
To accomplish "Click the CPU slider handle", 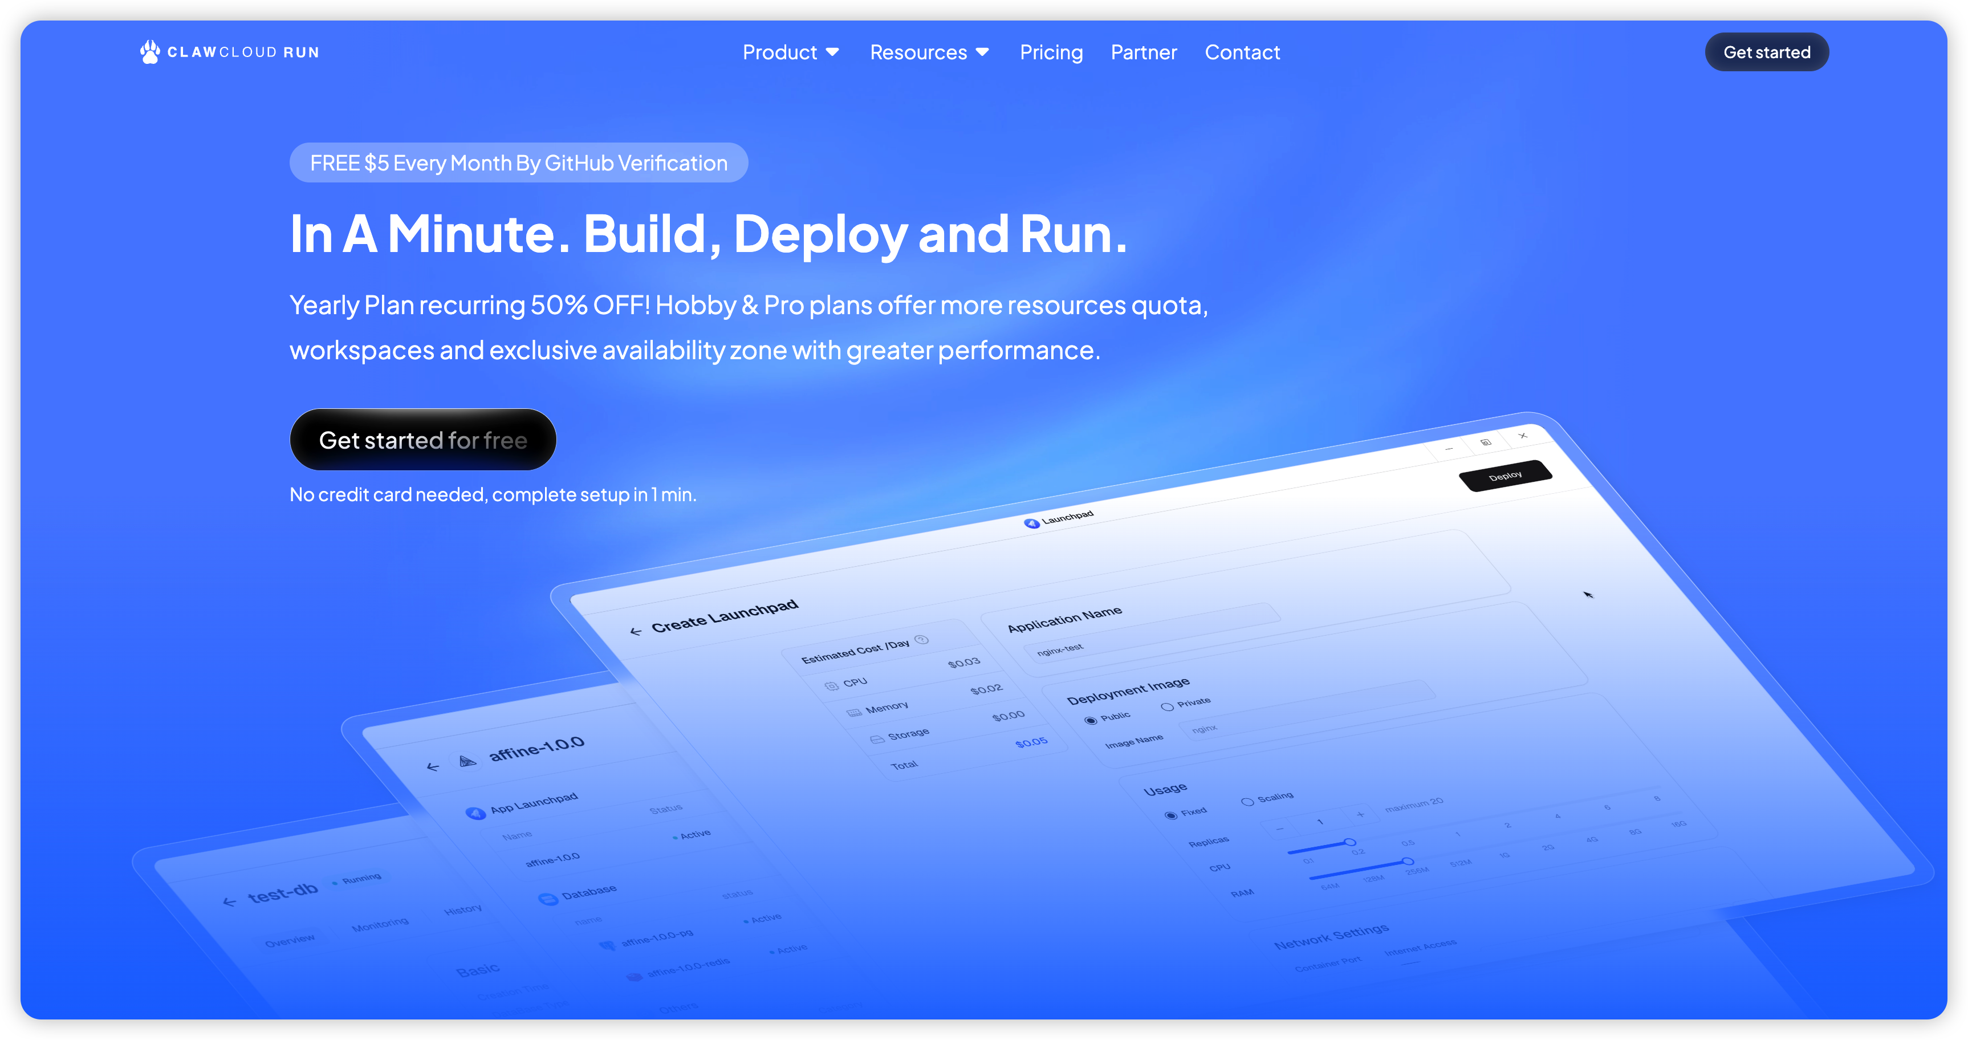I will pos(1350,842).
